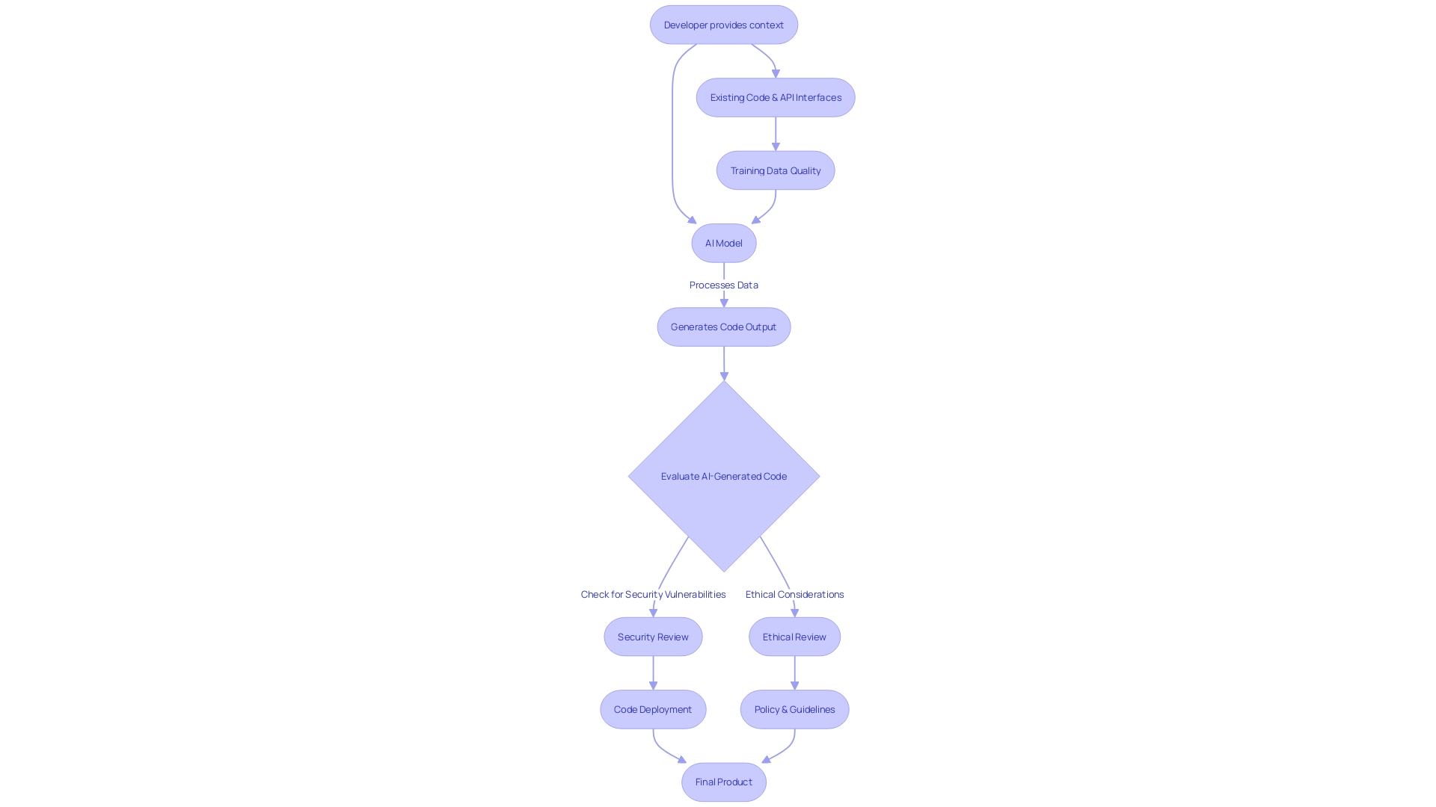
Task: Click the Code Deployment node icon
Action: tap(653, 708)
